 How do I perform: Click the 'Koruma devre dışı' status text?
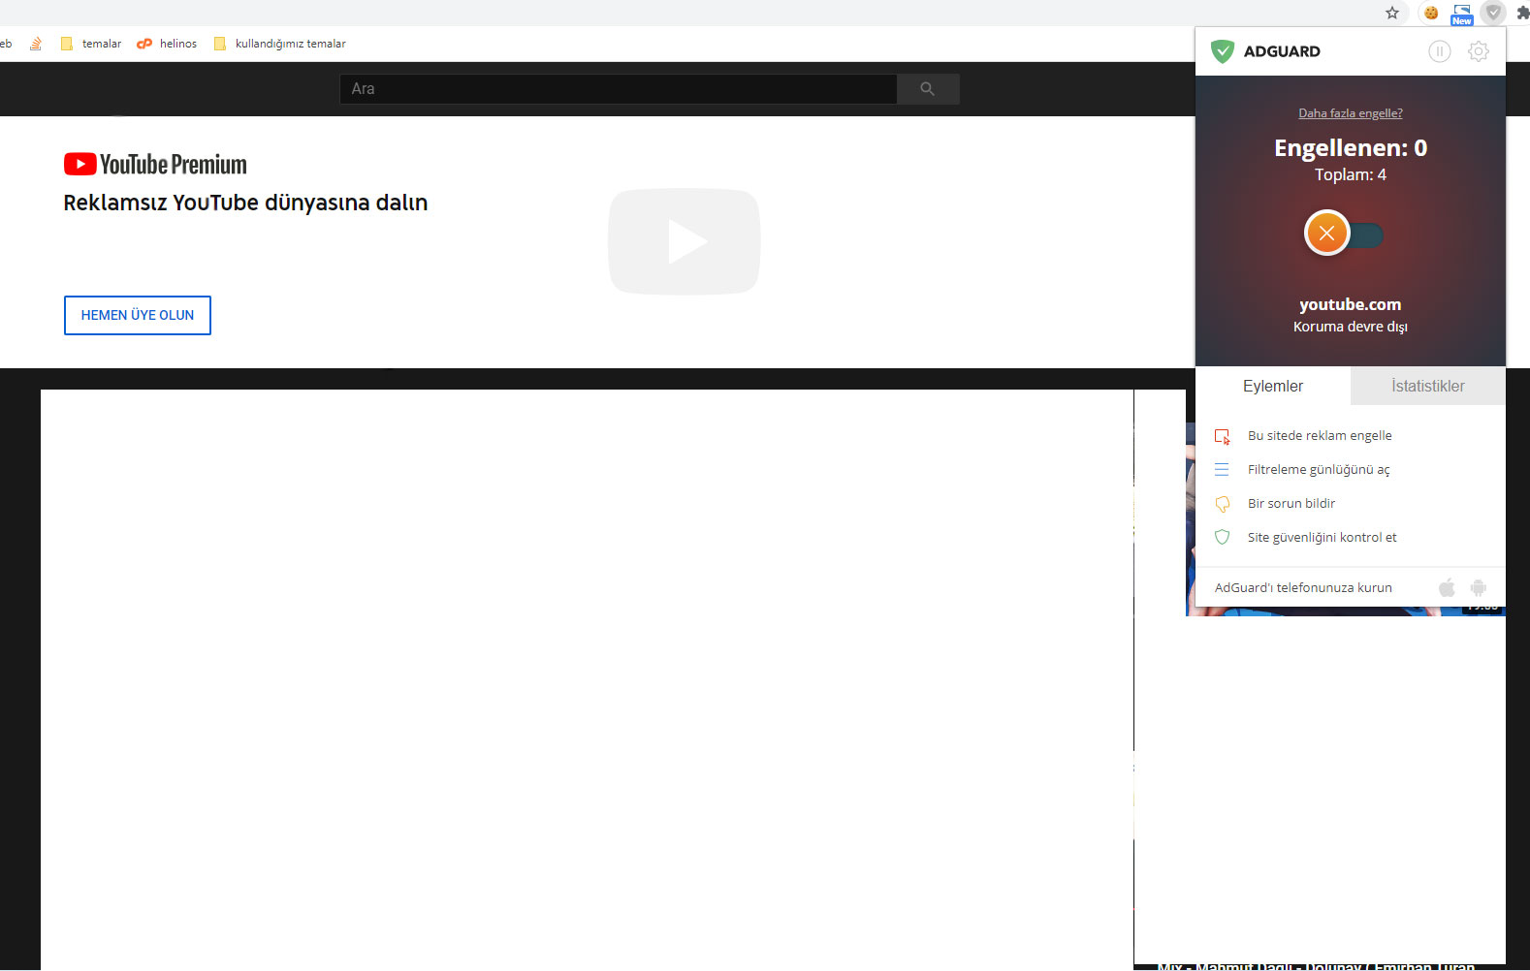[1351, 327]
